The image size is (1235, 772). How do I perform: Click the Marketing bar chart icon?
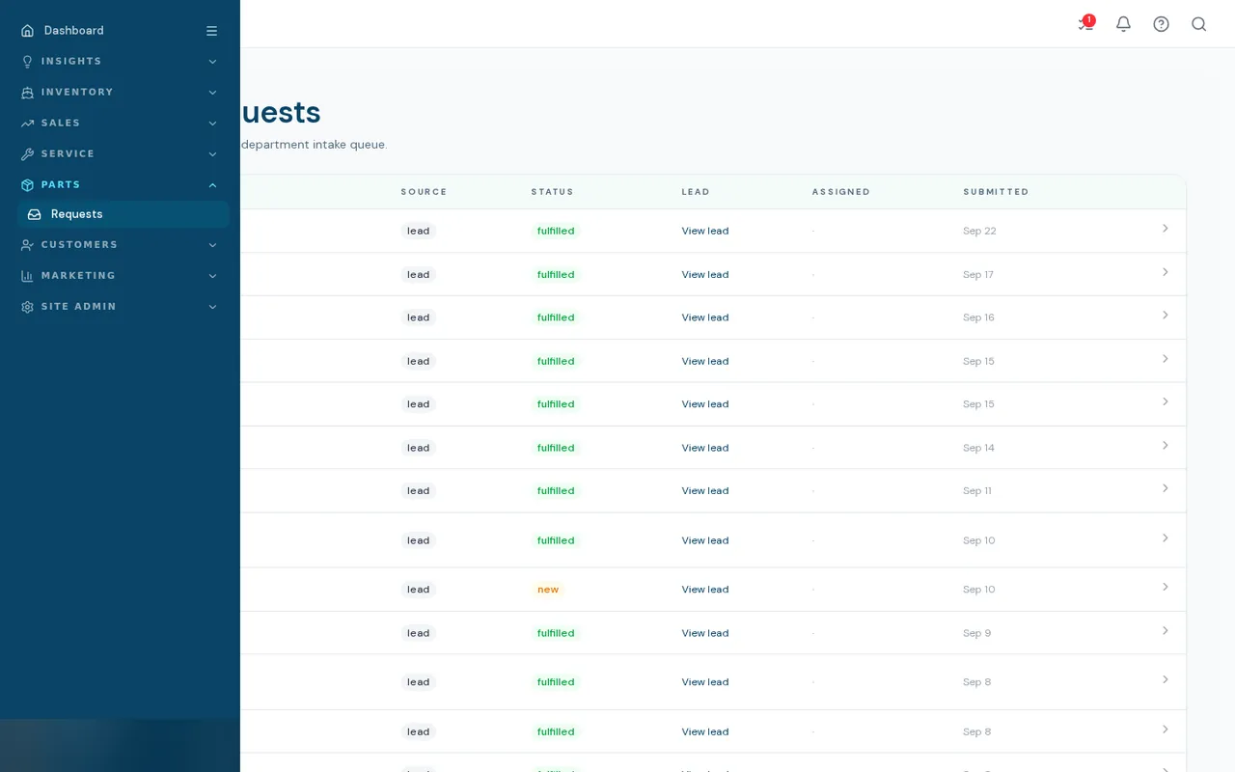point(27,276)
